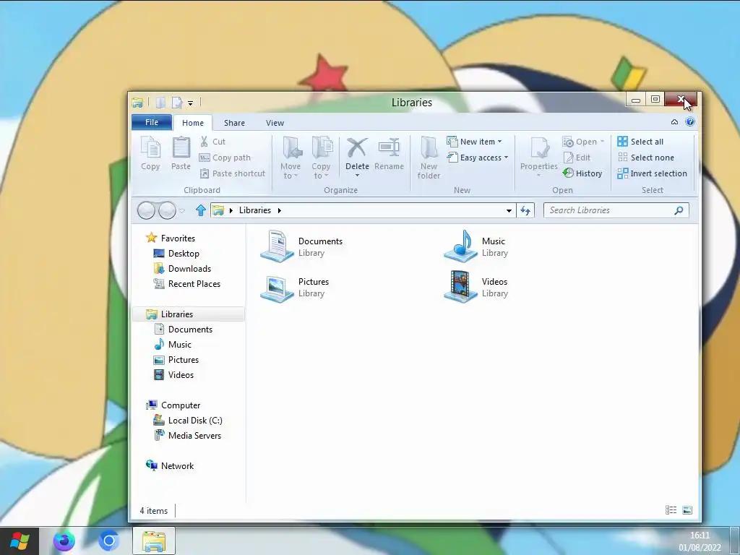Switch to the Home ribbon tab
The height and width of the screenshot is (555, 740).
192,123
